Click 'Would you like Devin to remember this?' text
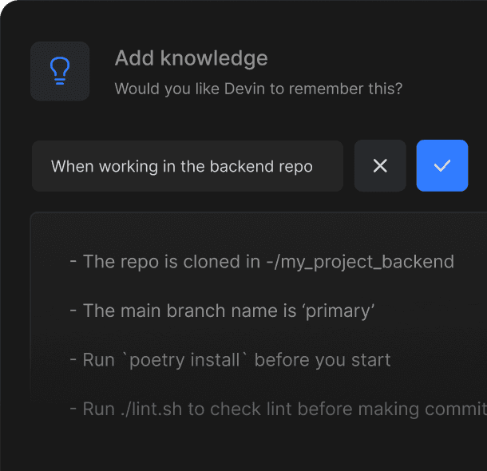The image size is (487, 471). coord(259,89)
